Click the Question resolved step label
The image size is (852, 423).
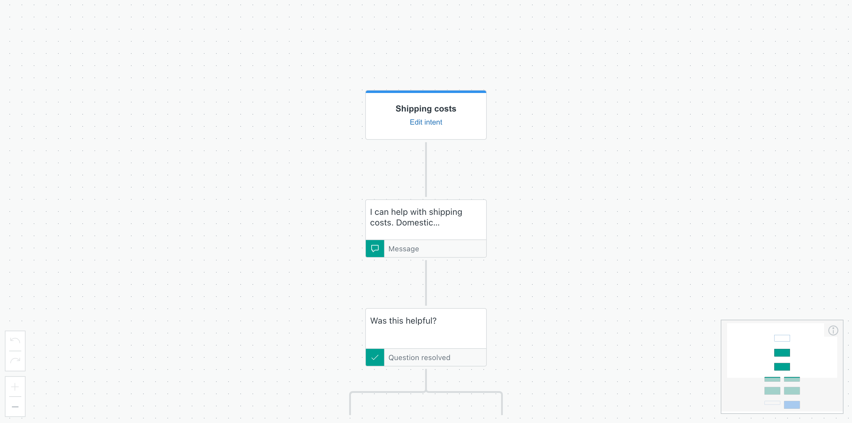tap(419, 357)
